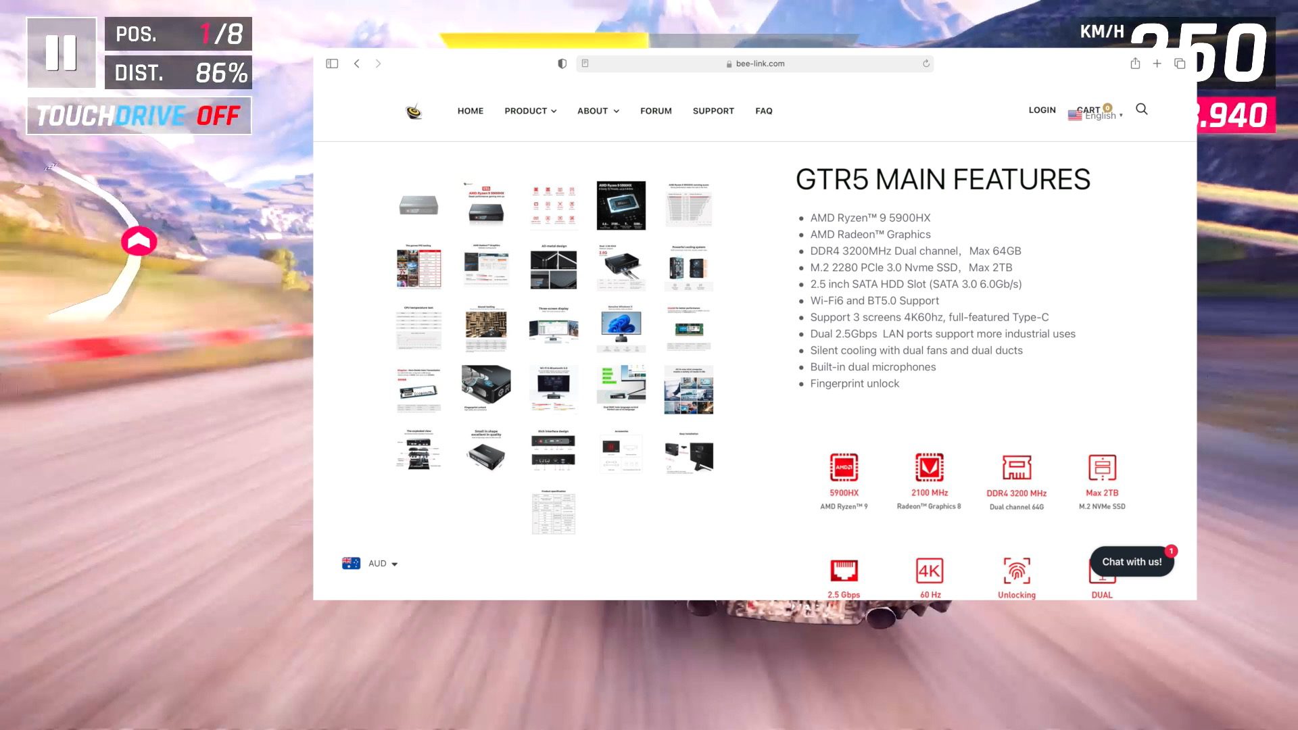The image size is (1298, 730).
Task: Go to the SUPPORT page
Action: pos(713,111)
